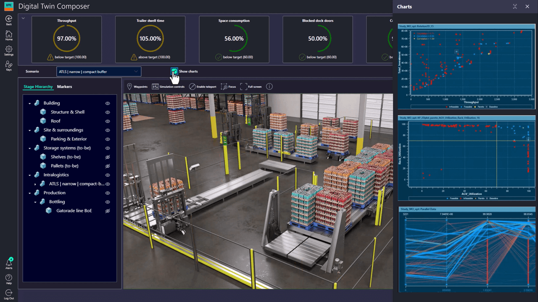
Task: Hide the Roof in the stage hierarchy
Action: [x=108, y=121]
